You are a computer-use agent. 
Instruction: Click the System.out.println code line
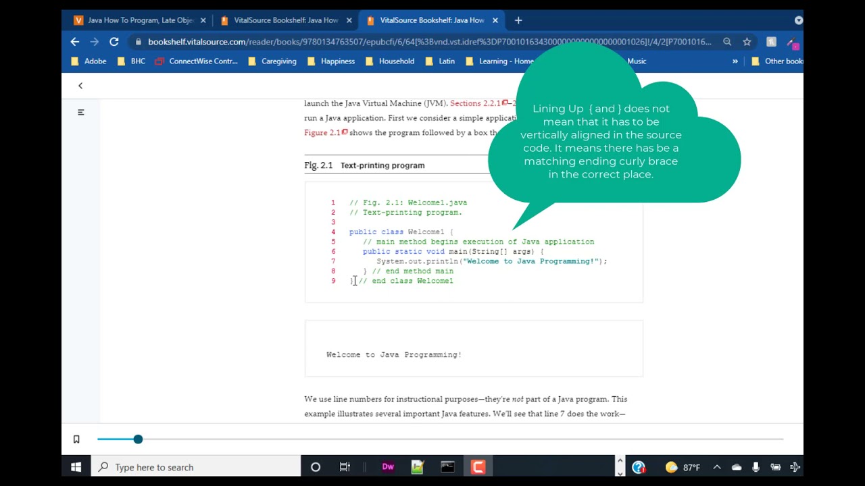(492, 261)
